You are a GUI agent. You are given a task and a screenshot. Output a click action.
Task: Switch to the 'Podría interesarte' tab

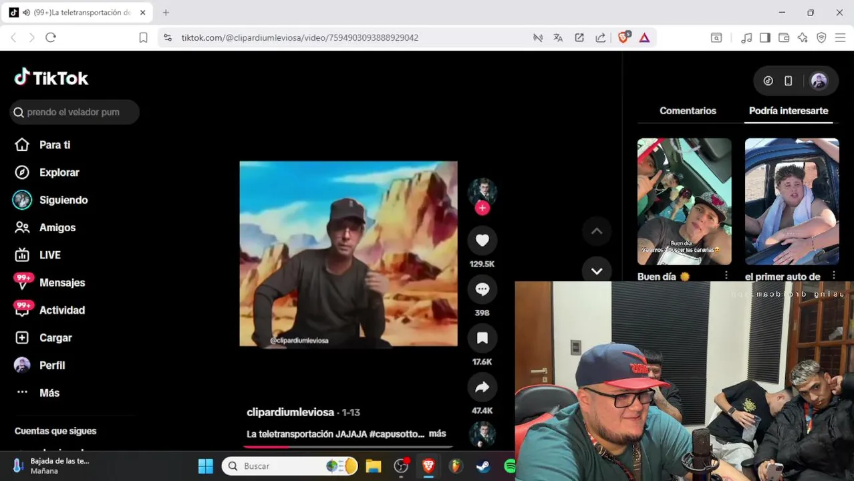(789, 111)
